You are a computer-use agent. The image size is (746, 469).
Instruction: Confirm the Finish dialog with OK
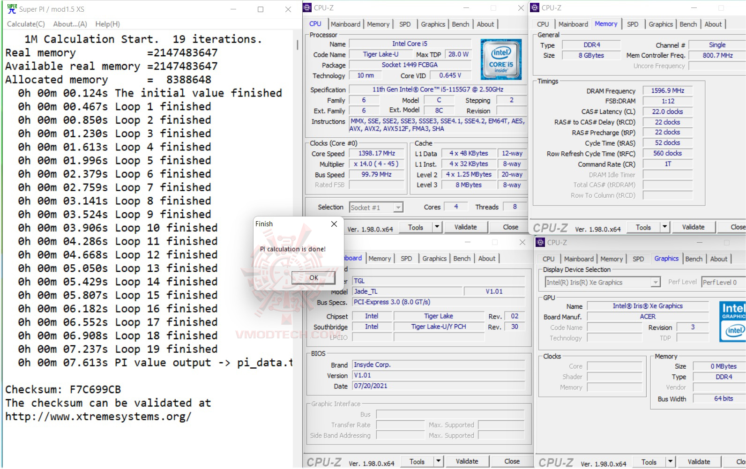313,277
